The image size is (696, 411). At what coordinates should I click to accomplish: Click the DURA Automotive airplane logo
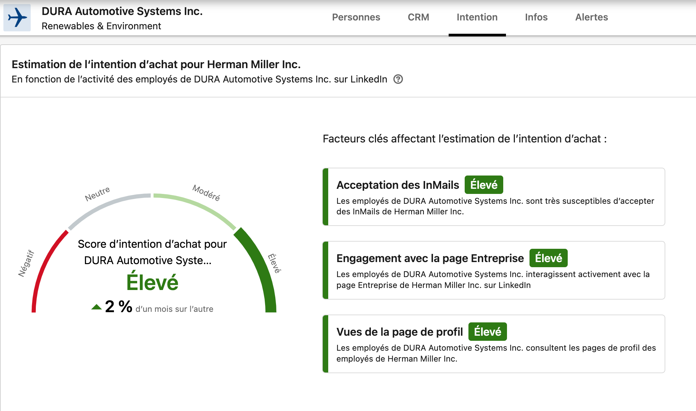pyautogui.click(x=17, y=18)
